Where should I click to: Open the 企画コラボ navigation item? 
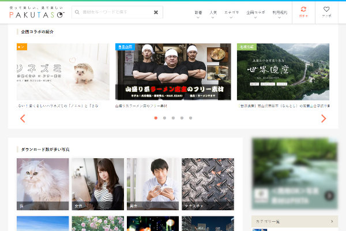click(x=254, y=13)
